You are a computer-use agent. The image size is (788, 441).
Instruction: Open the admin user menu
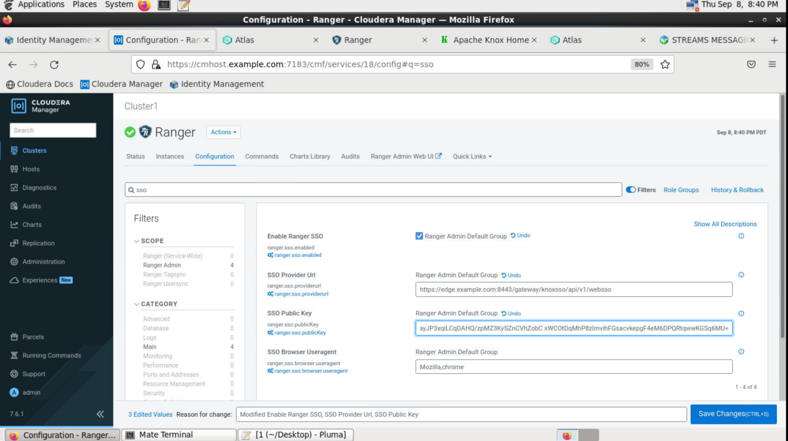[x=25, y=392]
